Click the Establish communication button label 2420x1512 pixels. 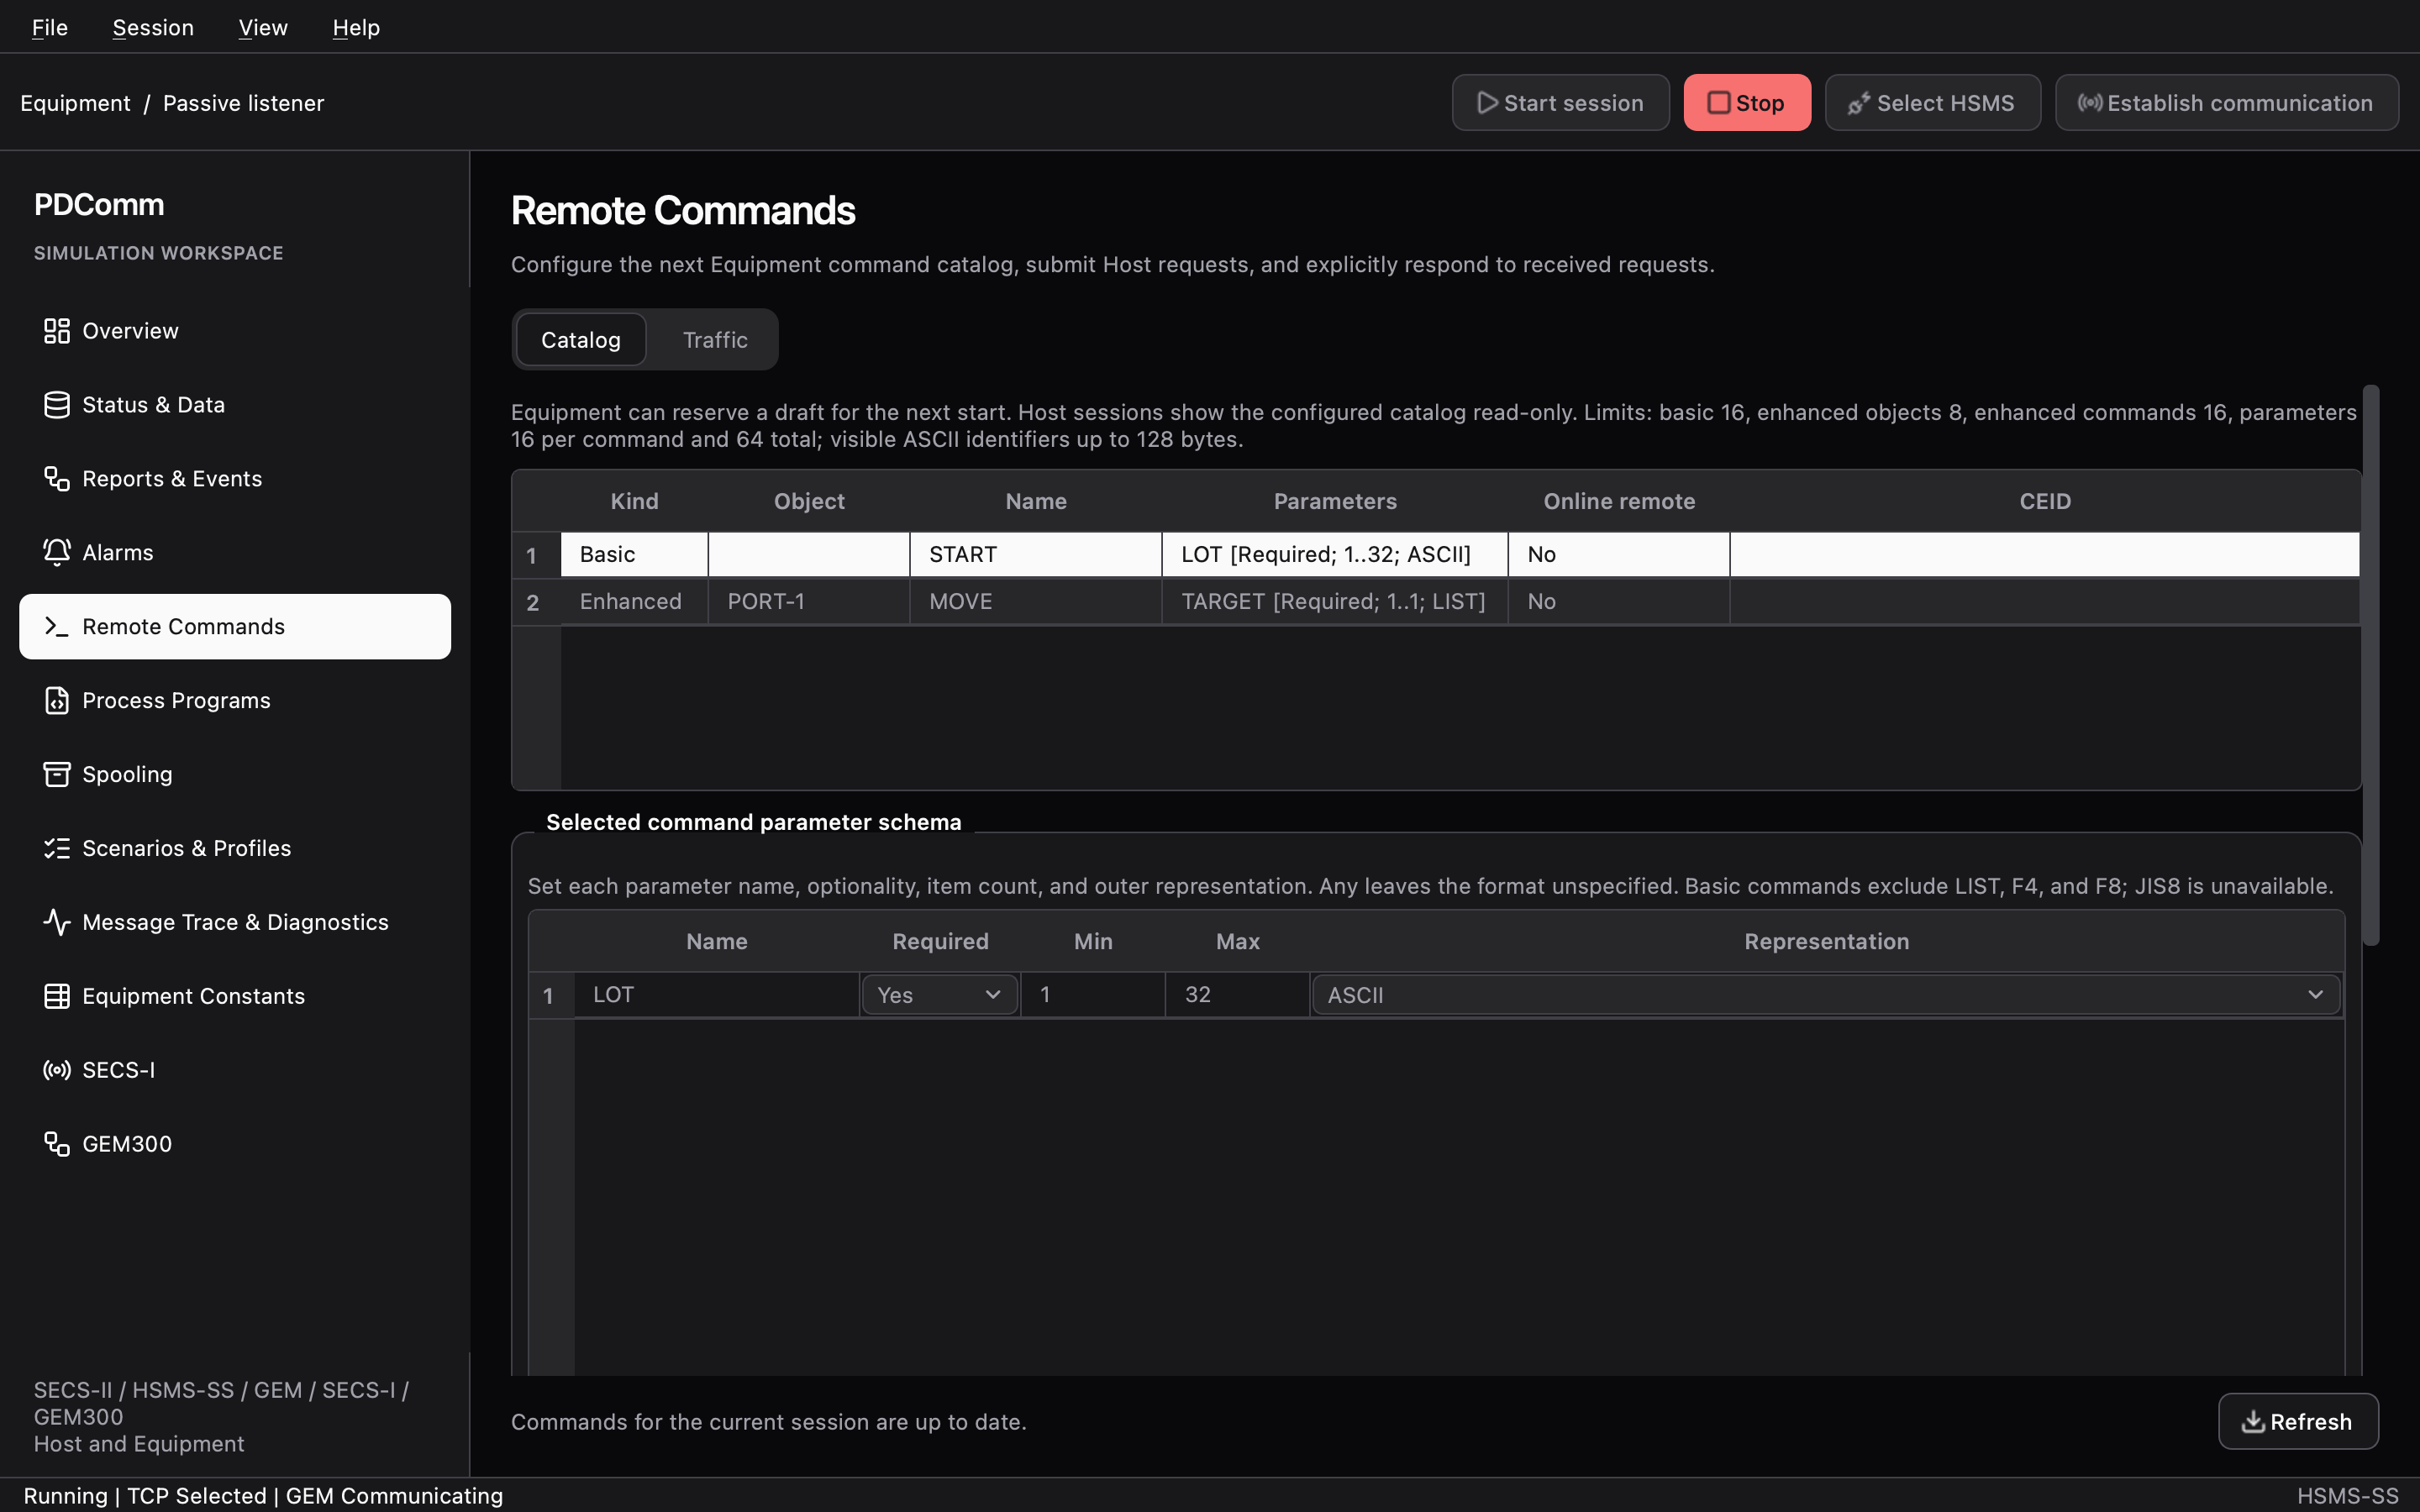click(2239, 103)
